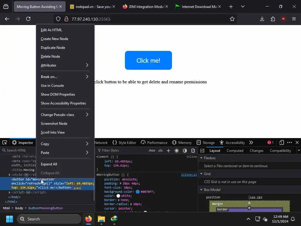Viewport: 301px width, 226px height.
Task: Click the error count badge
Action: pos(270,143)
